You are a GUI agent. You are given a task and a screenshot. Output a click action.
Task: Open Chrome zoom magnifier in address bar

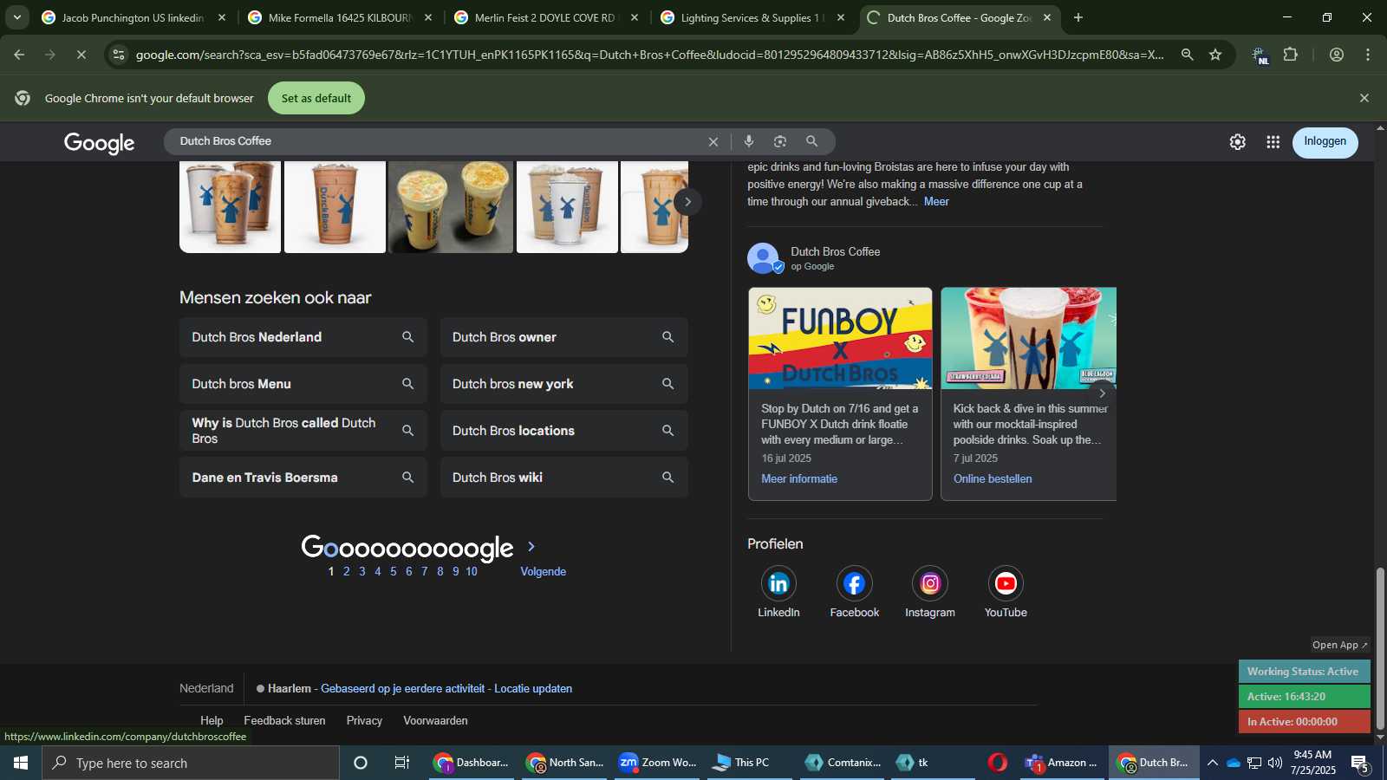(x=1187, y=55)
